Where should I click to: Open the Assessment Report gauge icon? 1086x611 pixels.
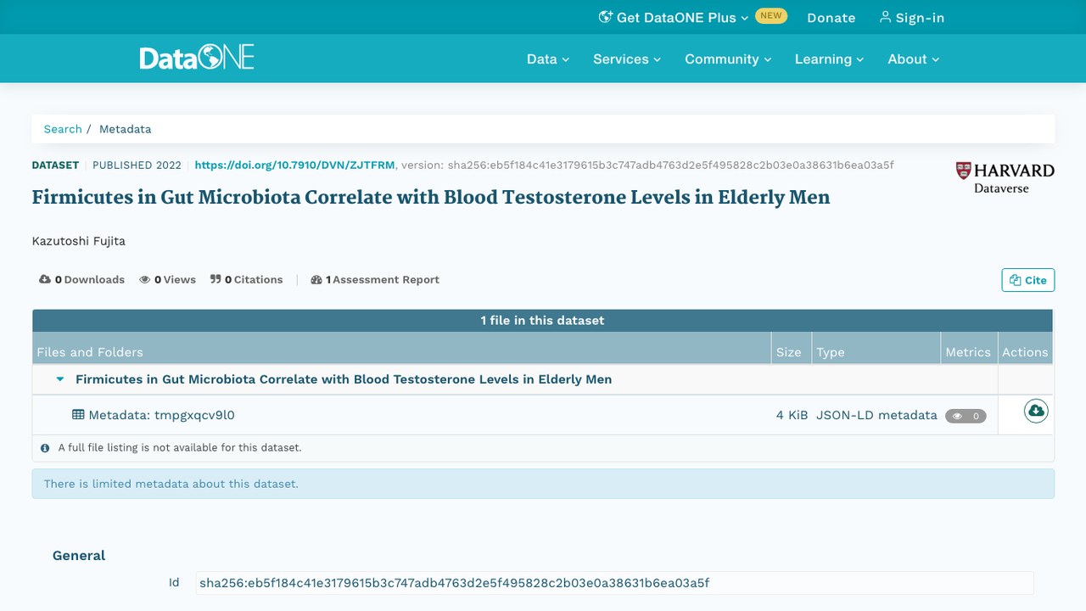coord(316,279)
